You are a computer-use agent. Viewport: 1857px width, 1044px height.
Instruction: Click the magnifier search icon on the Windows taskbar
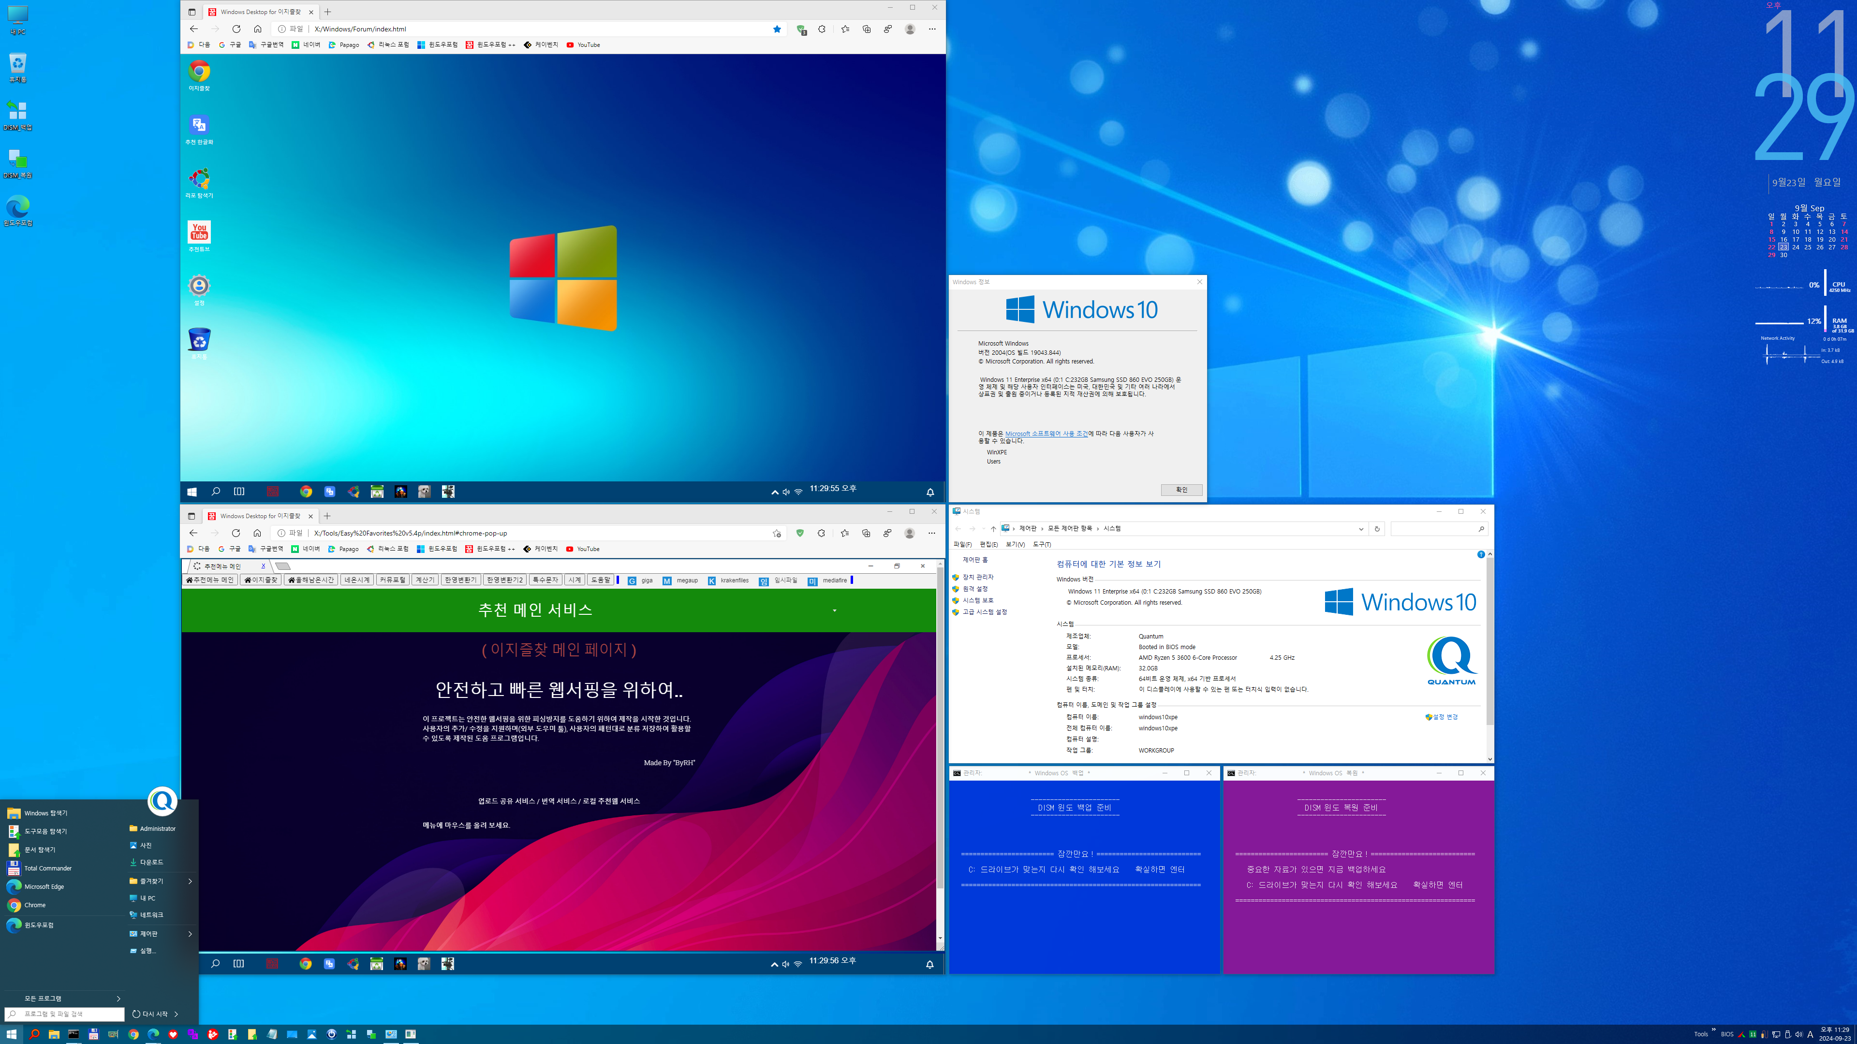point(34,1034)
